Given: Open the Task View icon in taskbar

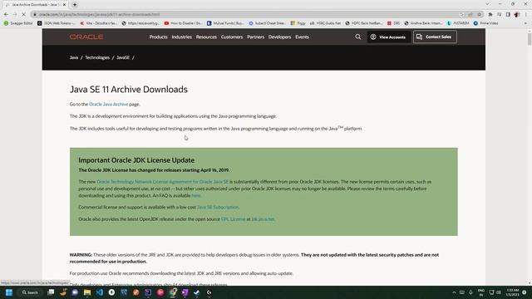Looking at the screenshot, I should tap(51, 292).
